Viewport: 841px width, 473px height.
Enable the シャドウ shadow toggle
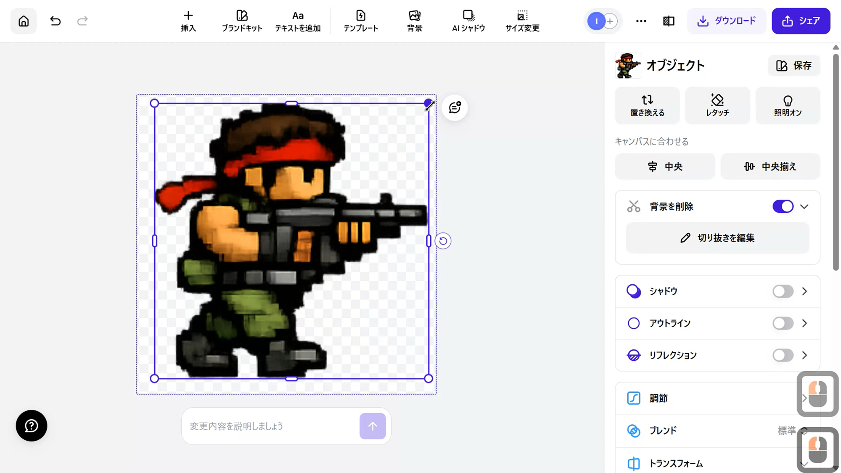[x=783, y=291]
